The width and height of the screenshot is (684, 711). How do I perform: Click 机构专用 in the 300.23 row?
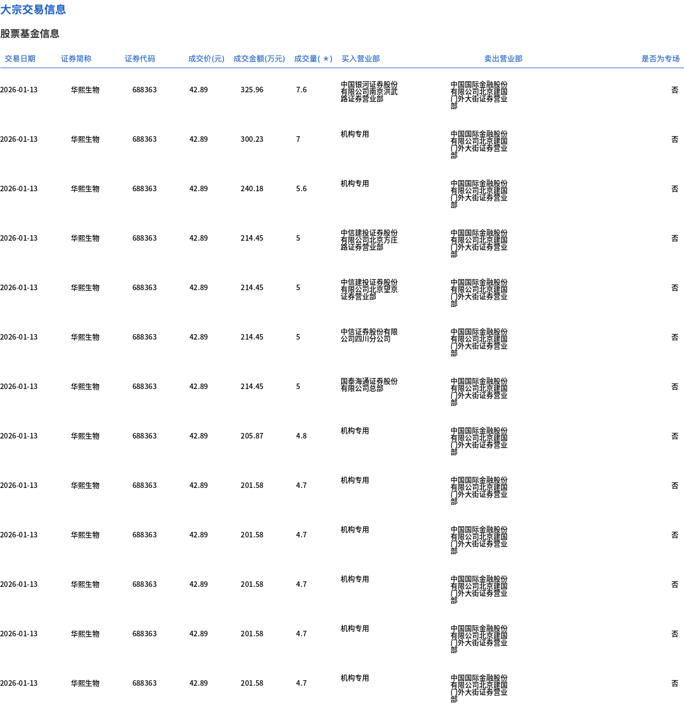355,134
